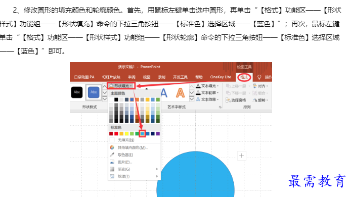The image size is (350, 197).
Task: Pick the gold theme color swatch
Action: coord(148,100)
